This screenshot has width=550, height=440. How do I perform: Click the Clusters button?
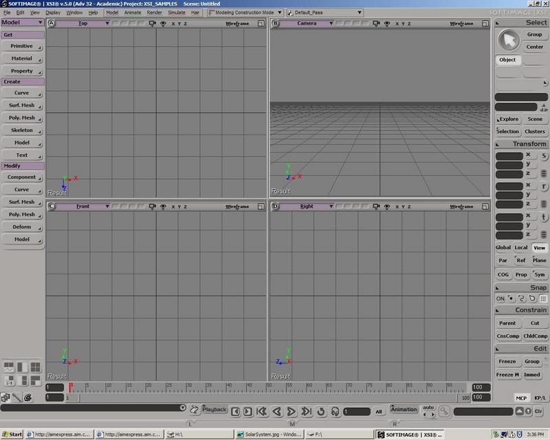pos(535,131)
